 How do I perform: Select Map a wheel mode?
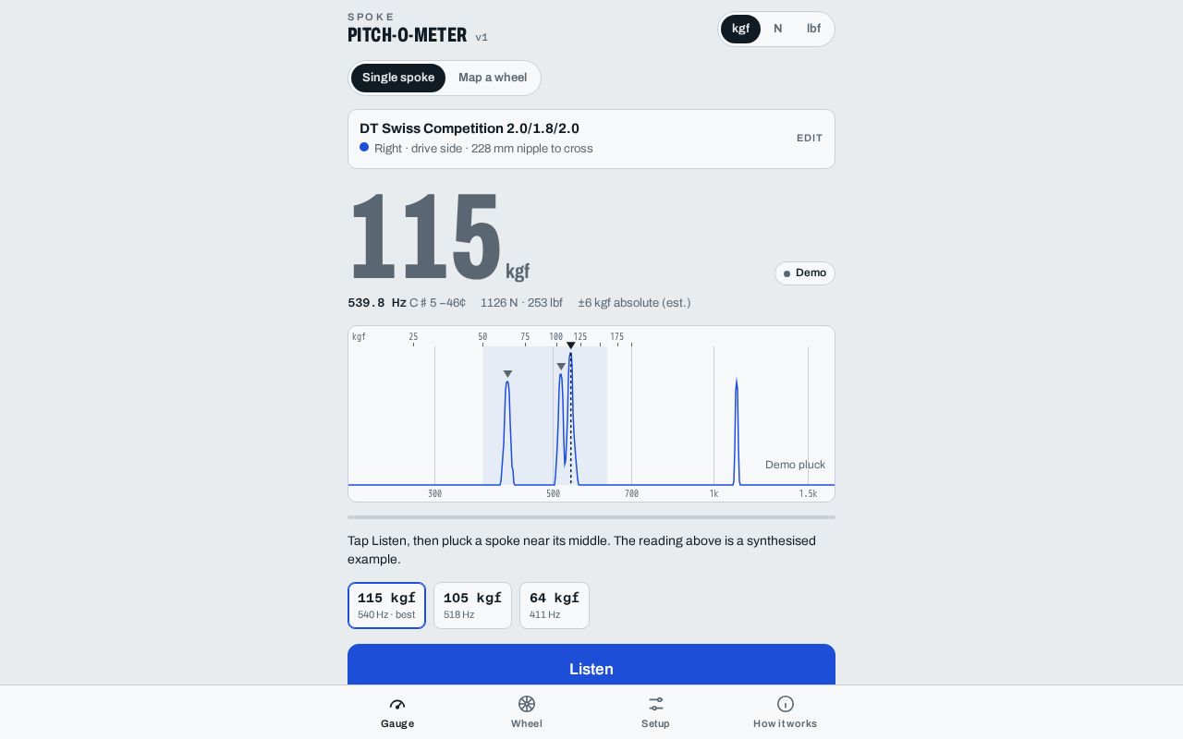click(x=493, y=78)
